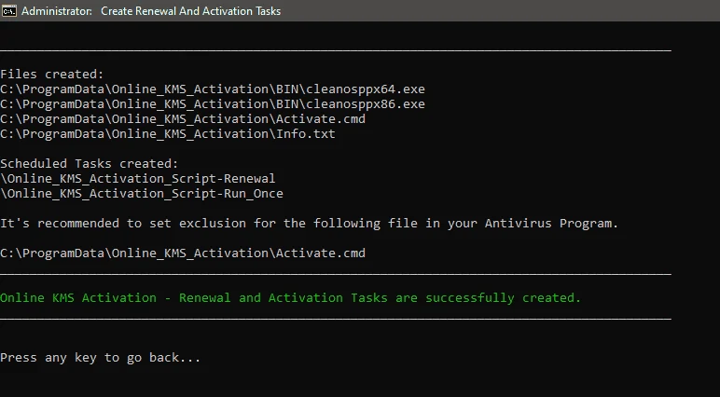Click the 'Press any key to go back...' prompt

pyautogui.click(x=100, y=358)
